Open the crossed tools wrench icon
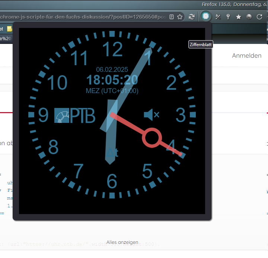 pyautogui.click(x=218, y=17)
